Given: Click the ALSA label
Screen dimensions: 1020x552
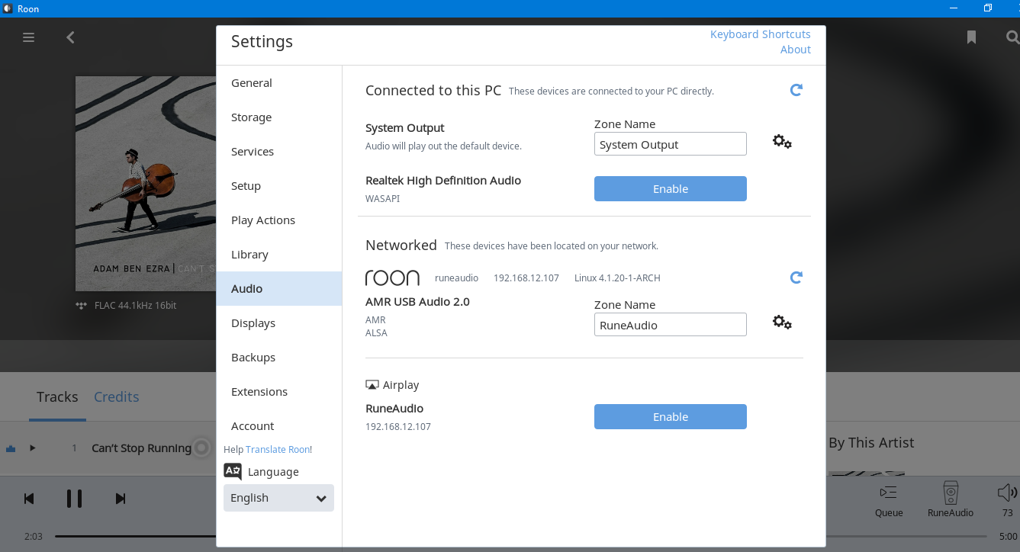Looking at the screenshot, I should point(376,333).
